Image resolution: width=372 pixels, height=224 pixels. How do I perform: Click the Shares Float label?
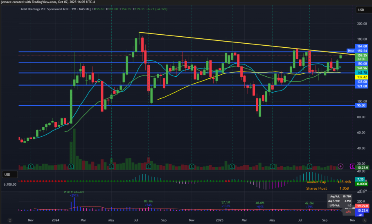tap(316, 189)
